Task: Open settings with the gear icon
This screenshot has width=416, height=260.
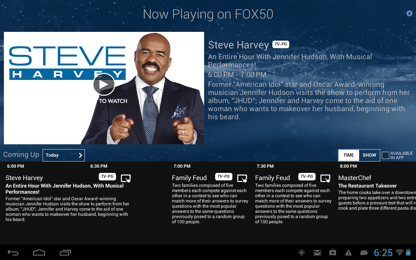Action: pos(409,13)
